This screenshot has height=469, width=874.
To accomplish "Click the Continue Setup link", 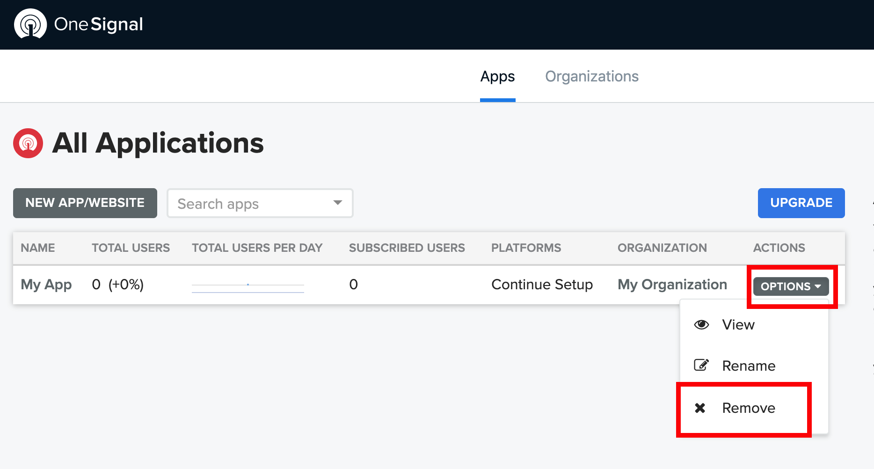I will 542,285.
